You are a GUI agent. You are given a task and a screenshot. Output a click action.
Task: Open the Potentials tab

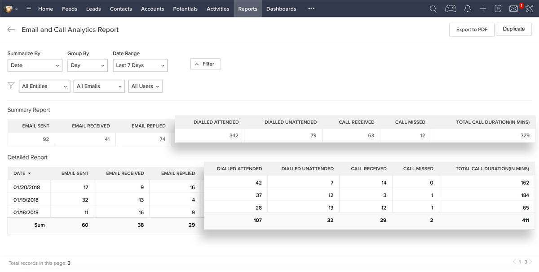click(x=185, y=9)
